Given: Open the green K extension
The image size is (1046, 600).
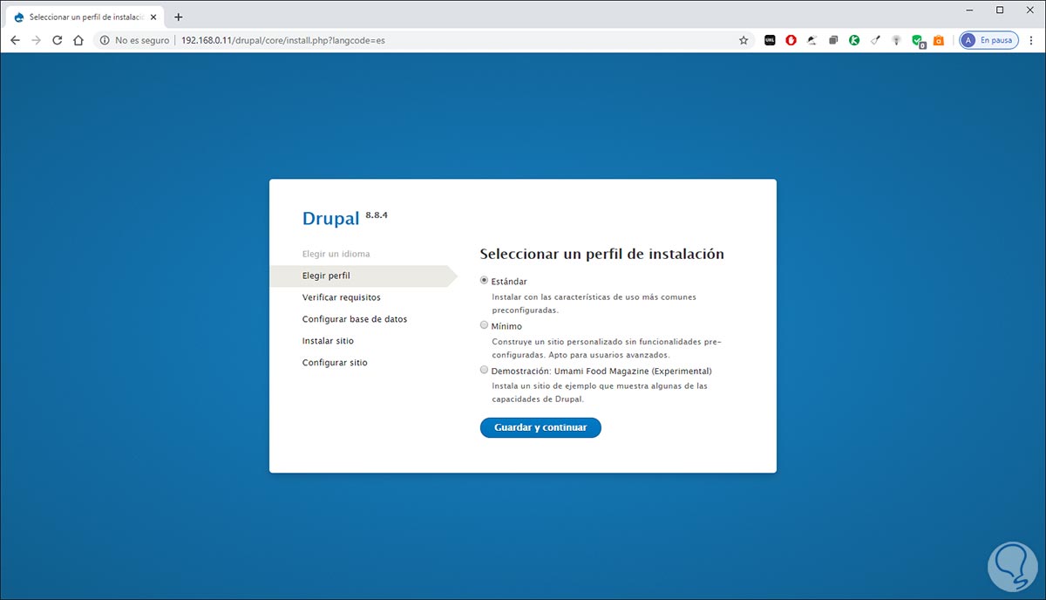Looking at the screenshot, I should click(x=854, y=40).
